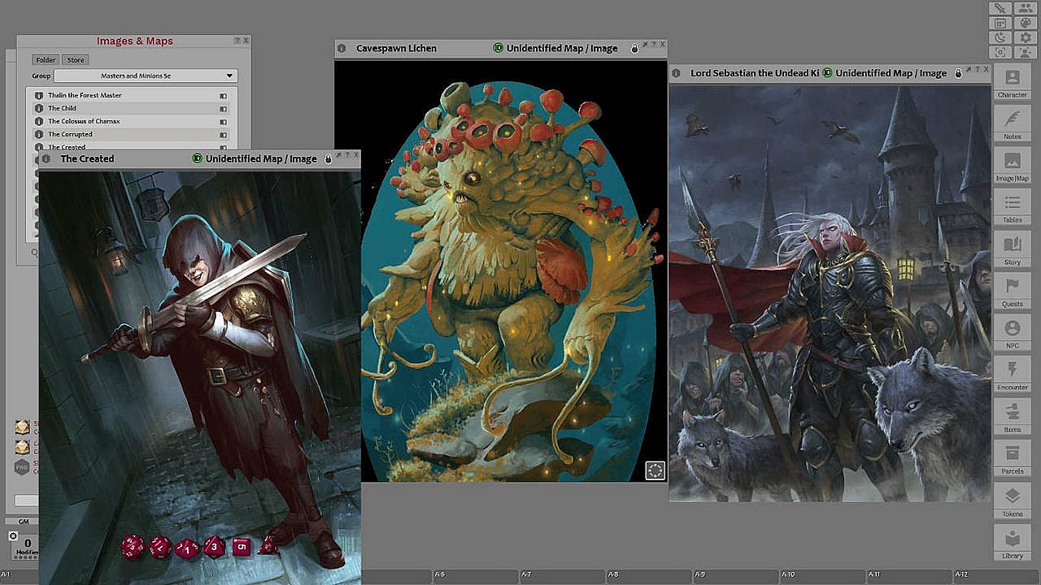Toggle ID status on Lord Sebastian image
Screen dimensions: 1041x585
tap(827, 73)
